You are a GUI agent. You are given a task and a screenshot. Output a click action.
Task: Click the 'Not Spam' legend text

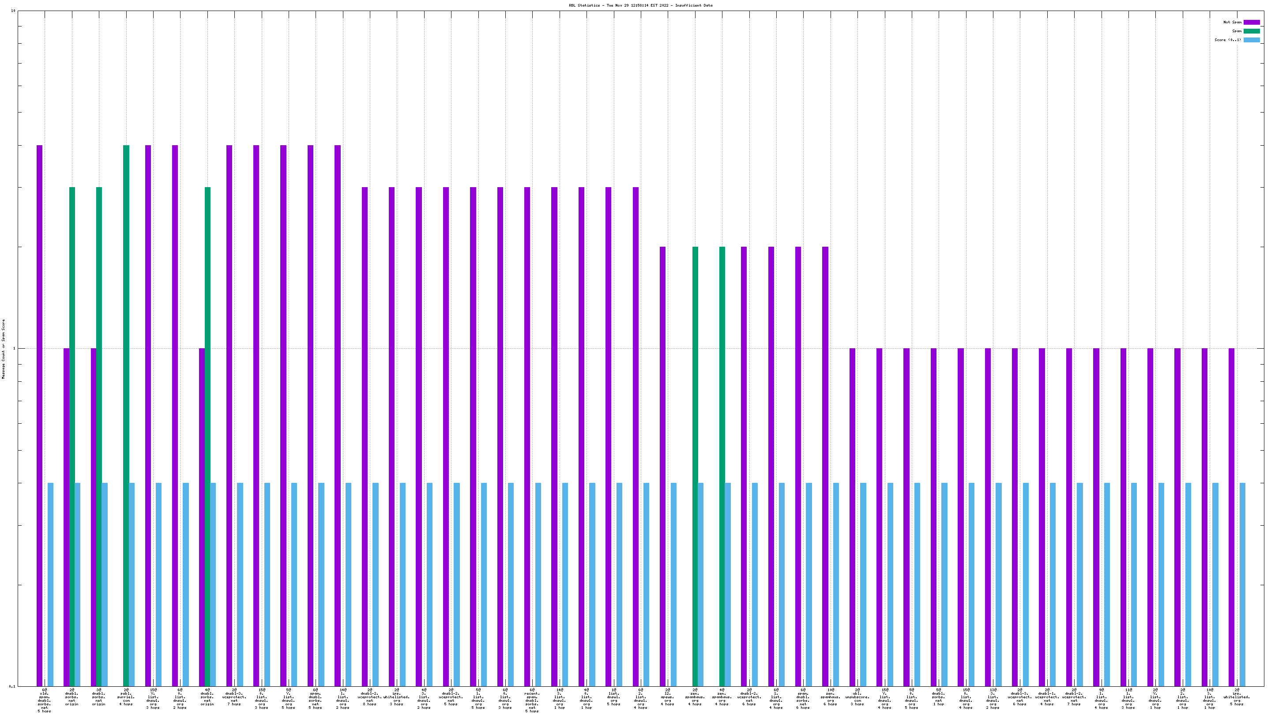pyautogui.click(x=1232, y=22)
